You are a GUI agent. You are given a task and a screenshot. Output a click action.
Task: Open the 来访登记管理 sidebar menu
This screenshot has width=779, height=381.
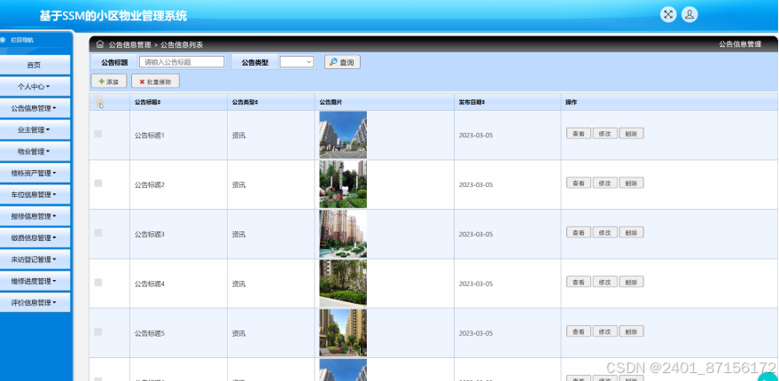point(35,260)
